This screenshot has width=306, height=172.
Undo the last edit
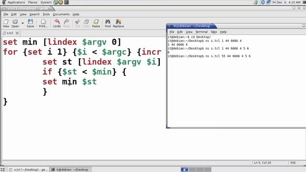click(x=57, y=23)
